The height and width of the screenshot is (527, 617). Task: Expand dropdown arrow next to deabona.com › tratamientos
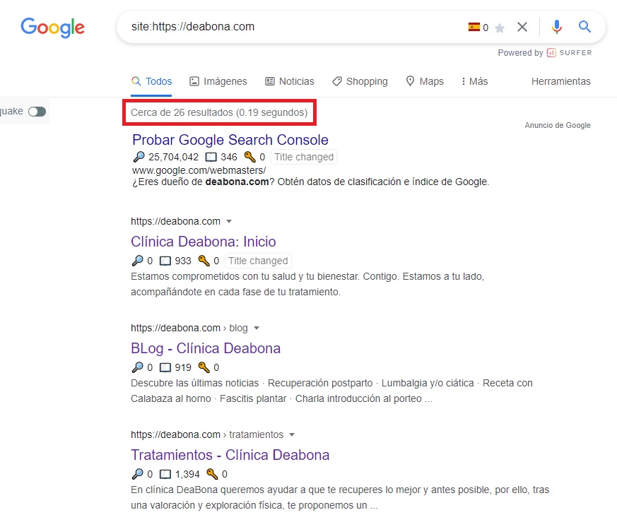[x=292, y=435]
